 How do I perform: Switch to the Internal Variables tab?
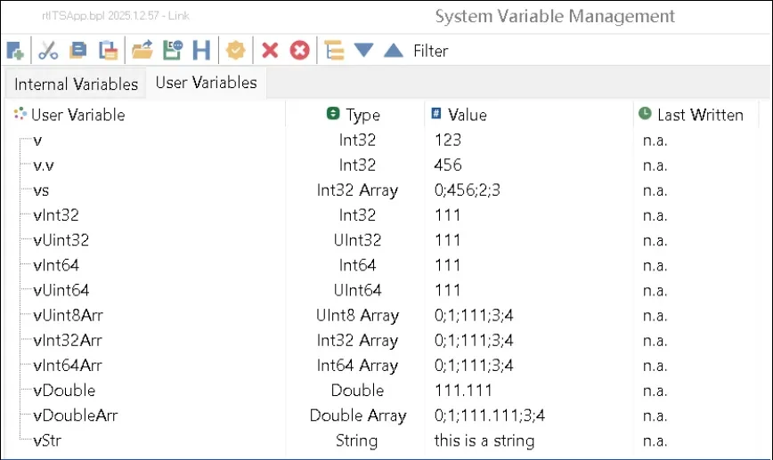[76, 85]
